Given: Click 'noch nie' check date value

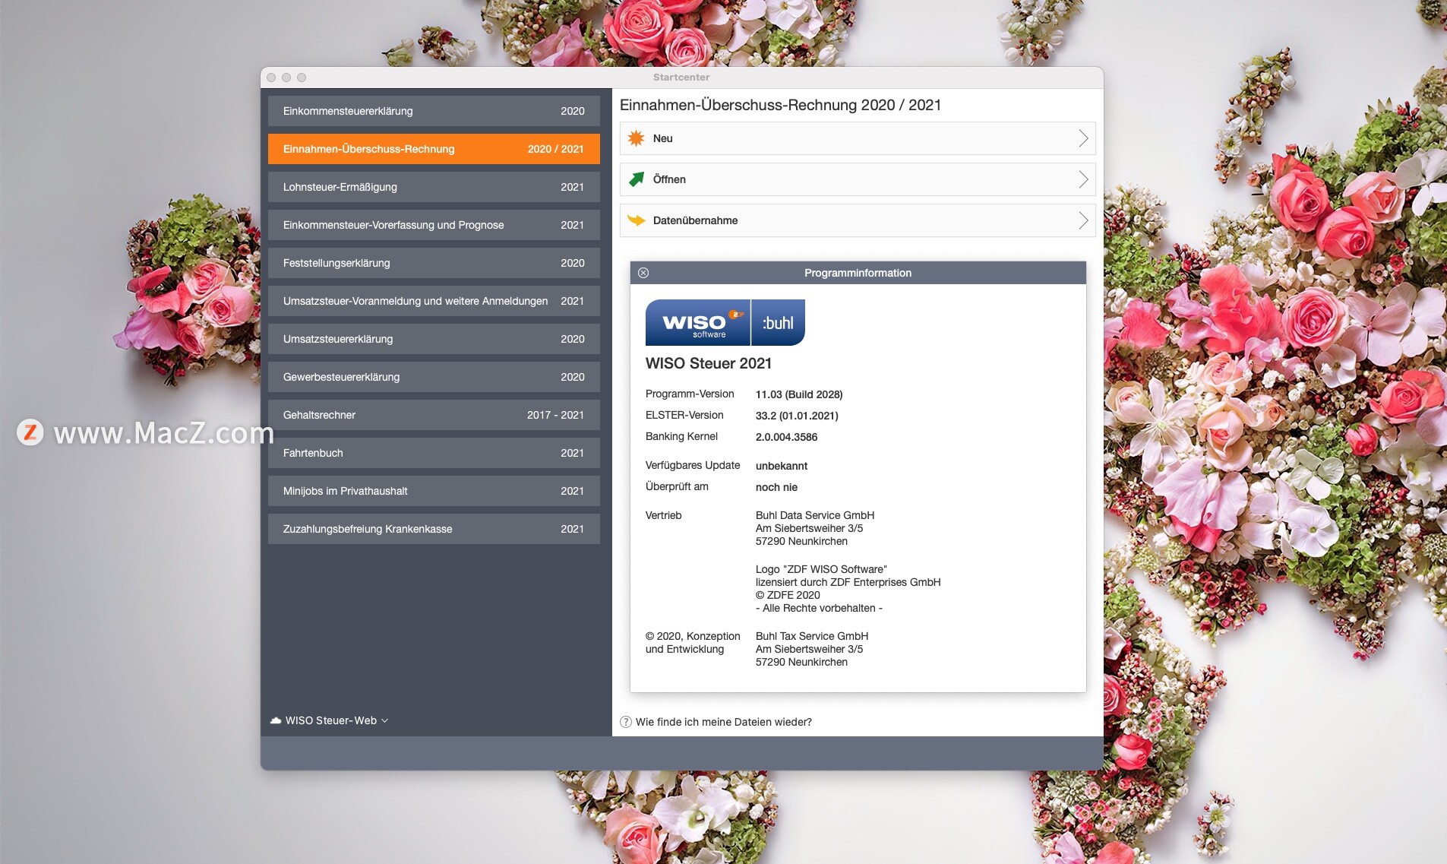Looking at the screenshot, I should [x=776, y=487].
